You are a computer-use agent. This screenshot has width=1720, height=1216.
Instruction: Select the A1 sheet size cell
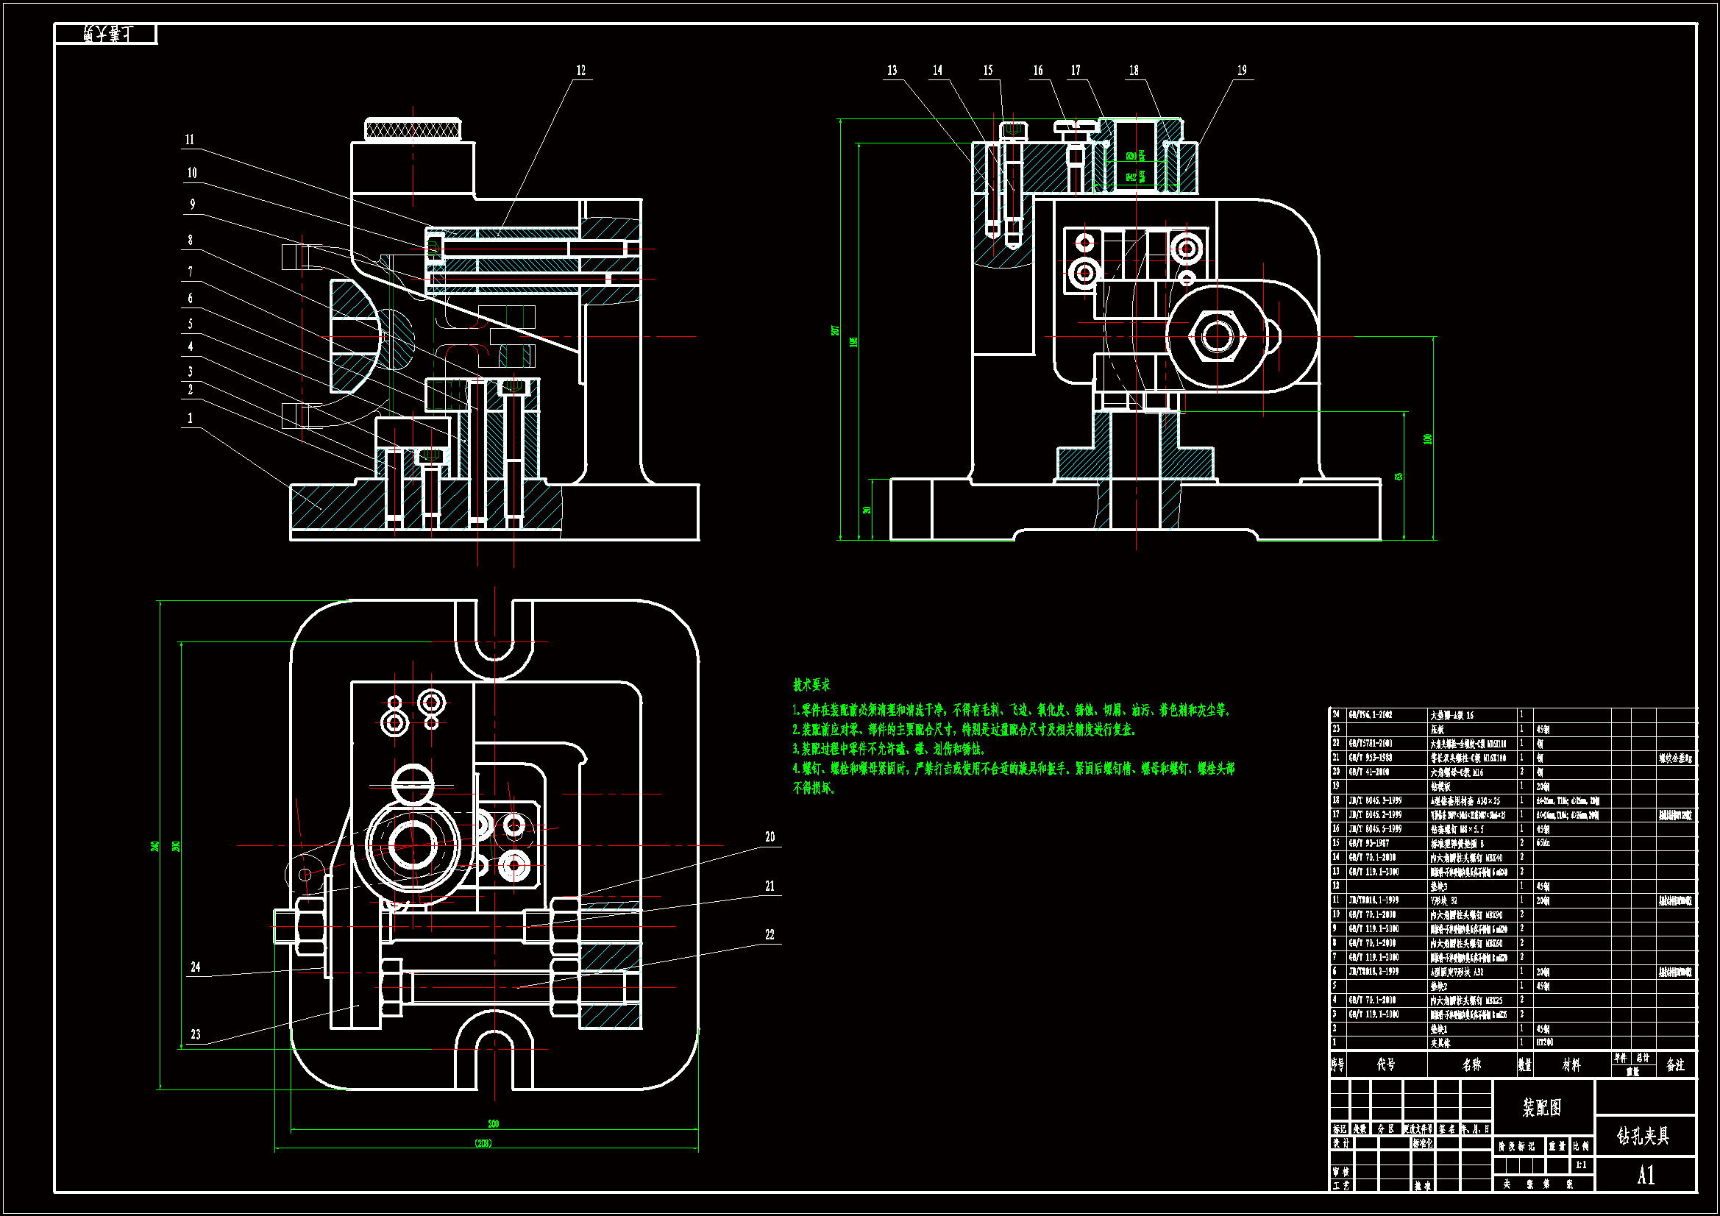[1645, 1176]
